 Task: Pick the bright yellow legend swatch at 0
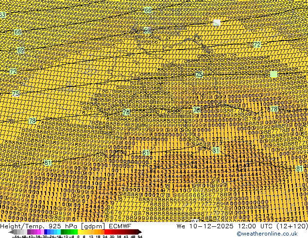click(x=79, y=232)
